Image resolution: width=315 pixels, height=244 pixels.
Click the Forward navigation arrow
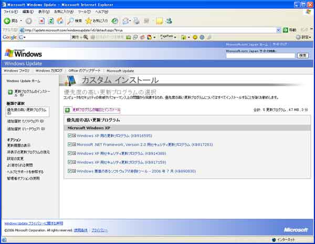coord(29,21)
